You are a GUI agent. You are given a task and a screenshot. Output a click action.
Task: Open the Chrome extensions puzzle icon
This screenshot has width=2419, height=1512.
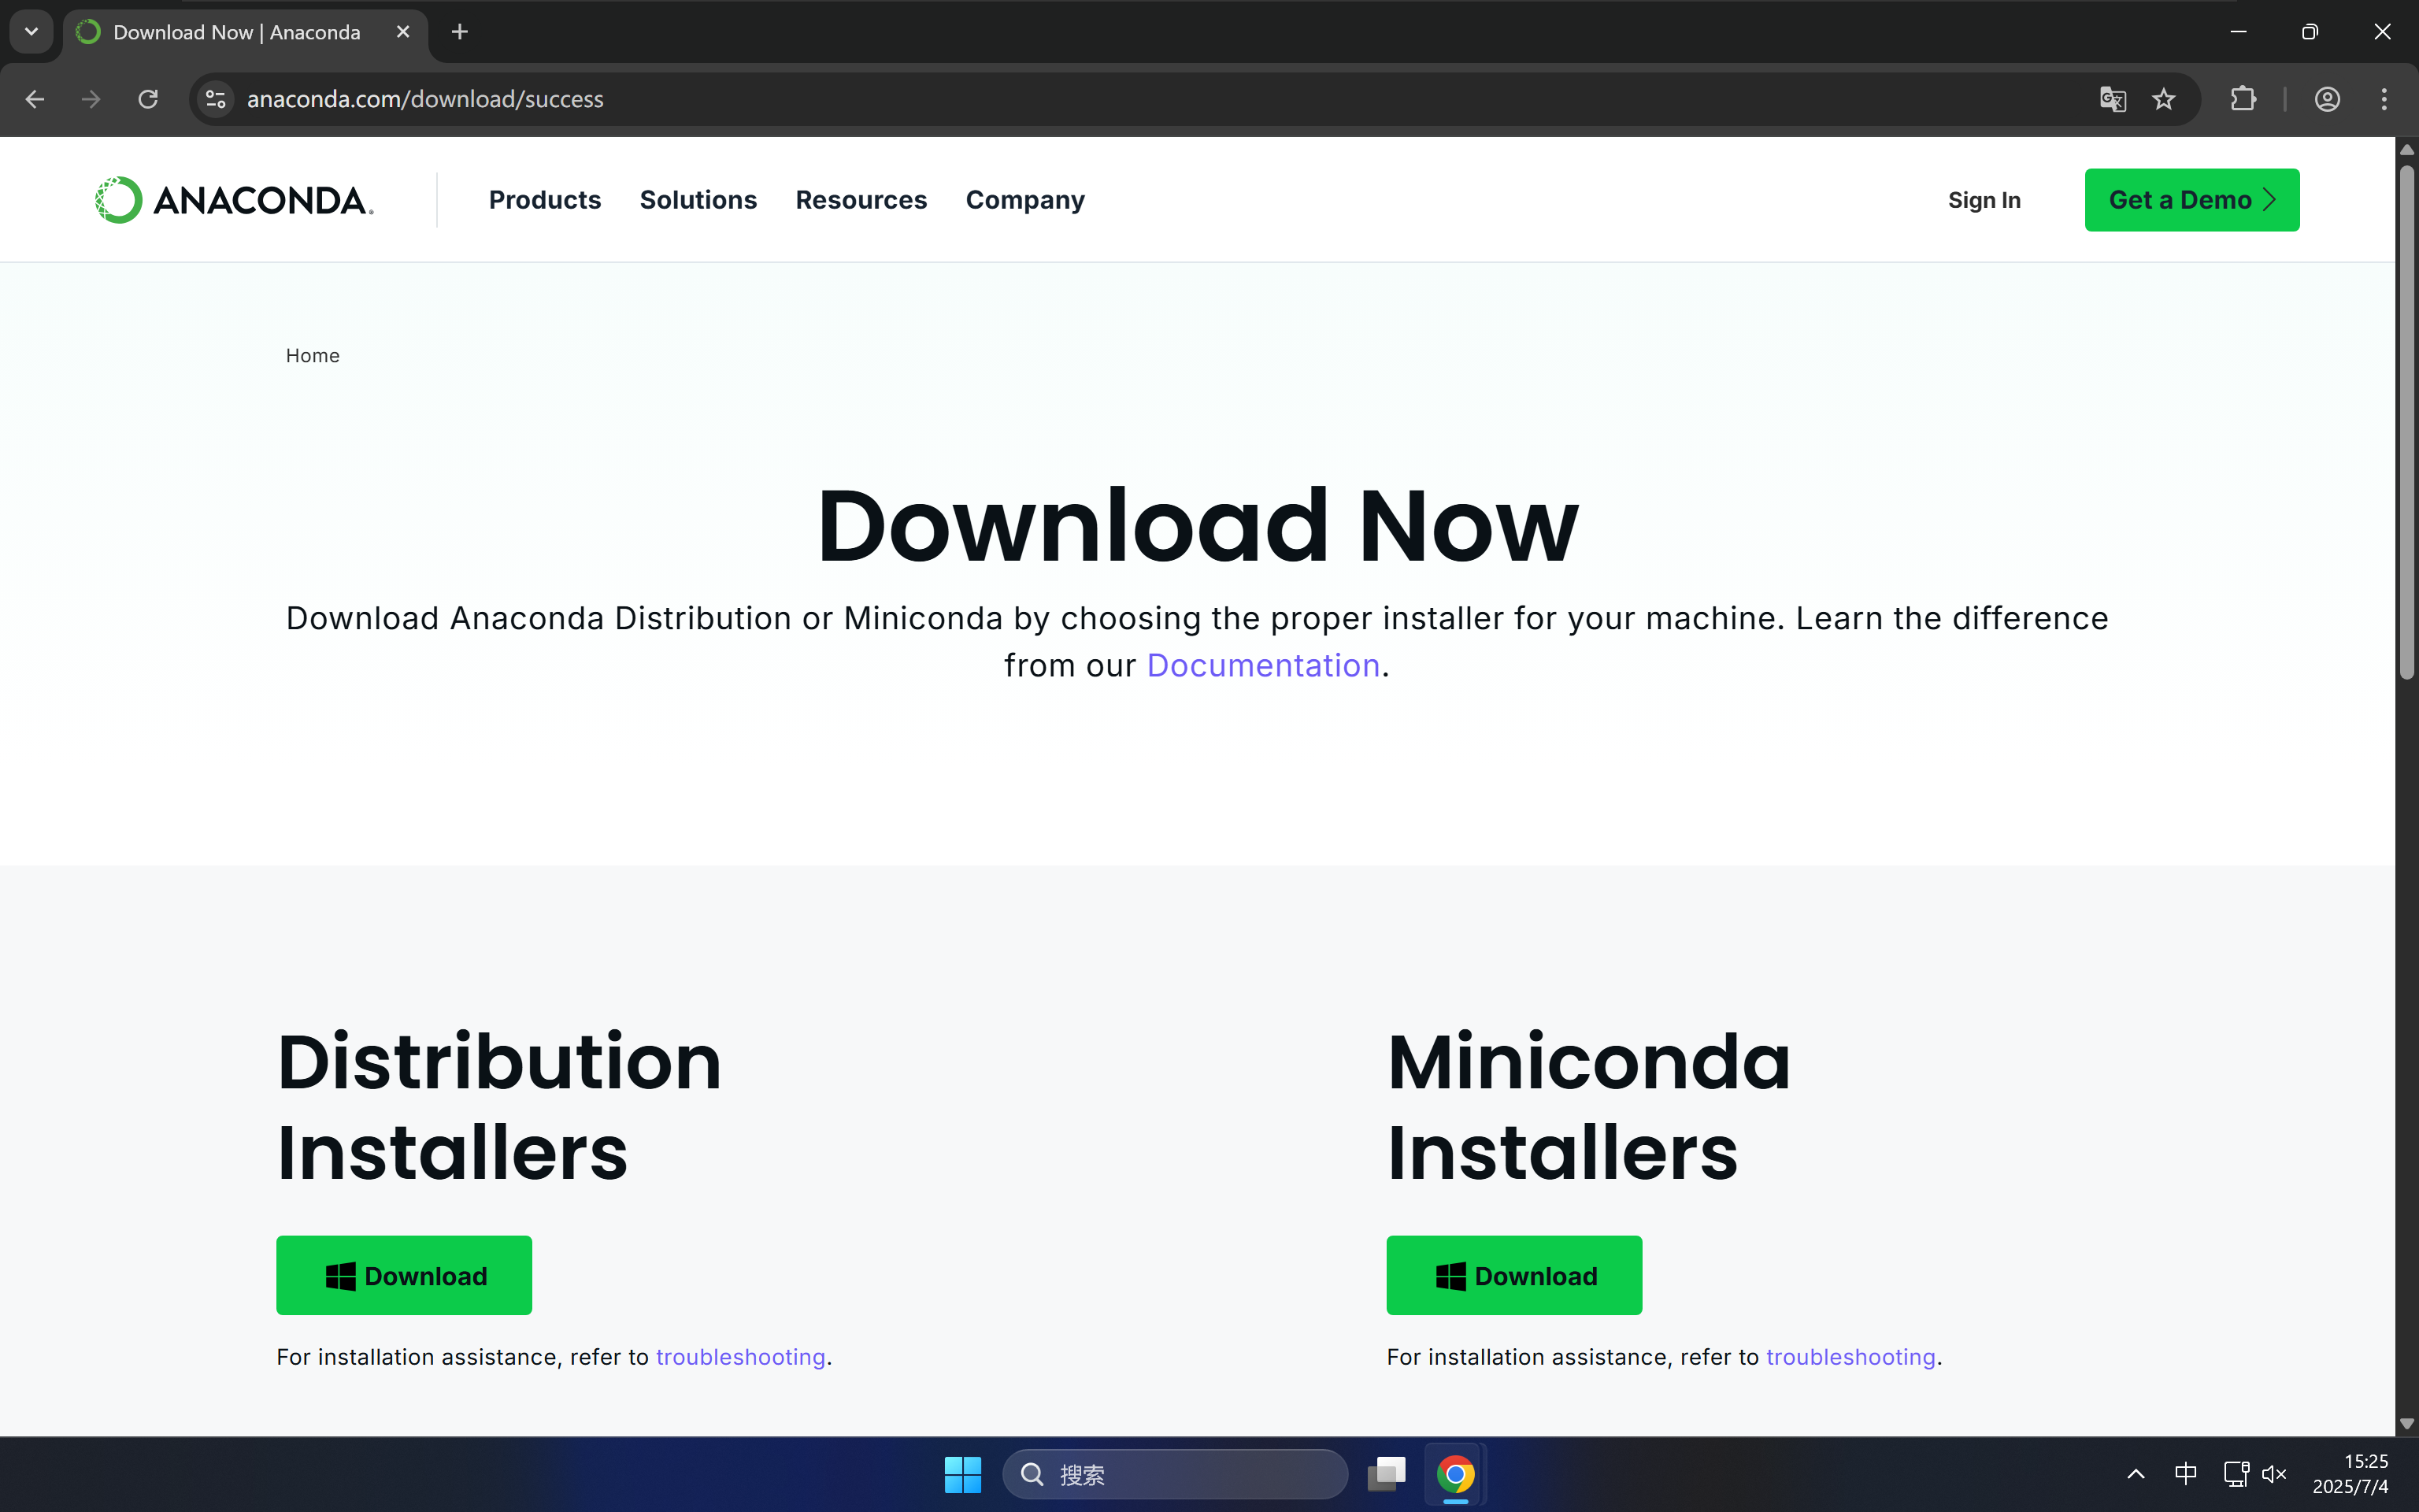click(x=2243, y=99)
